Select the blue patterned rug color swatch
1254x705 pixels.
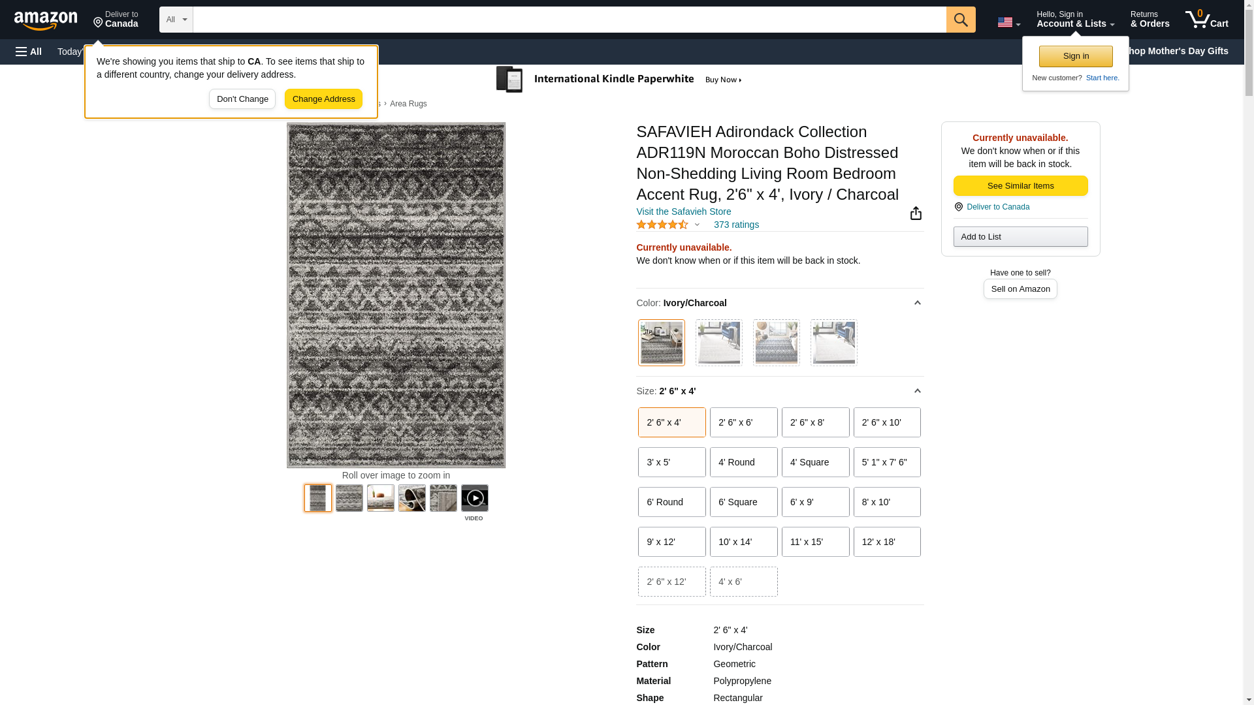coord(776,343)
